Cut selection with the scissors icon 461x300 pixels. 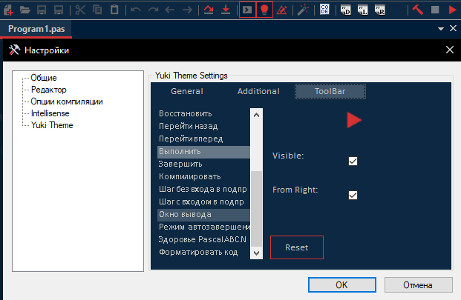click(x=80, y=10)
